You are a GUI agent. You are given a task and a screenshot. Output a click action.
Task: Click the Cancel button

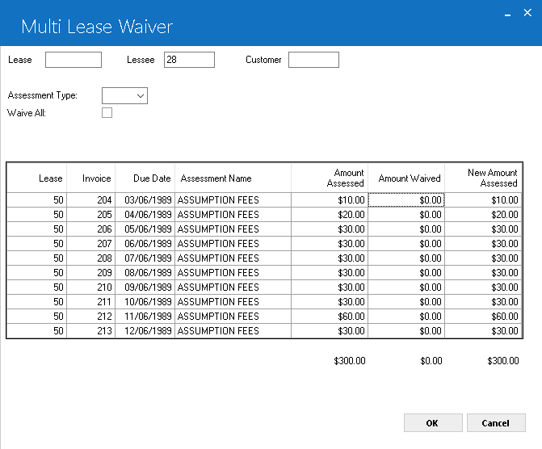pos(496,422)
